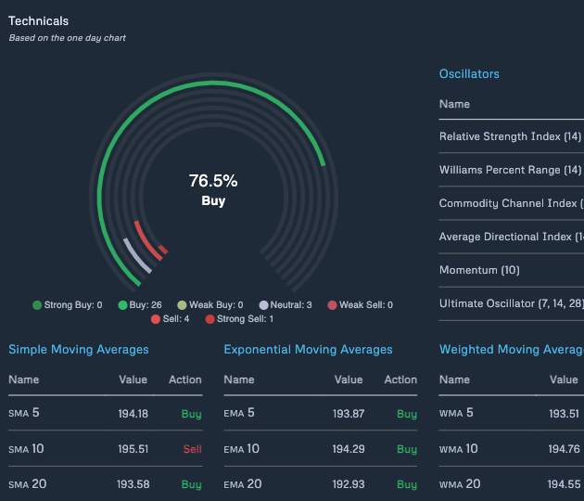
Task: Select the Relative Strength Index (14) row
Action: coord(510,136)
